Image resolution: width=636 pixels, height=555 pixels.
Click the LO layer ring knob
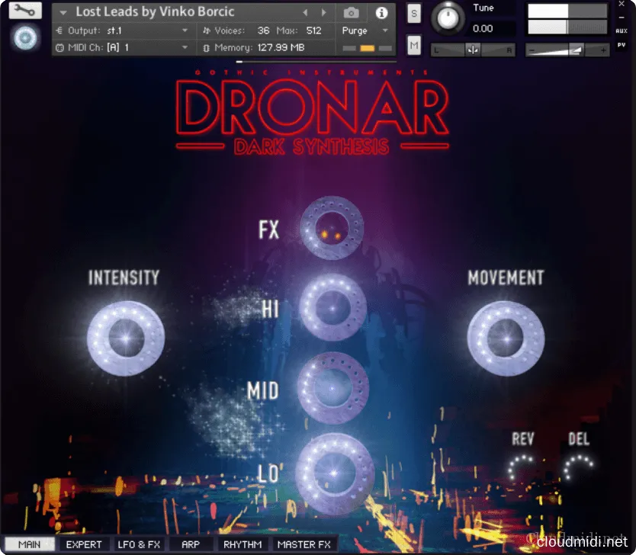[x=334, y=472]
